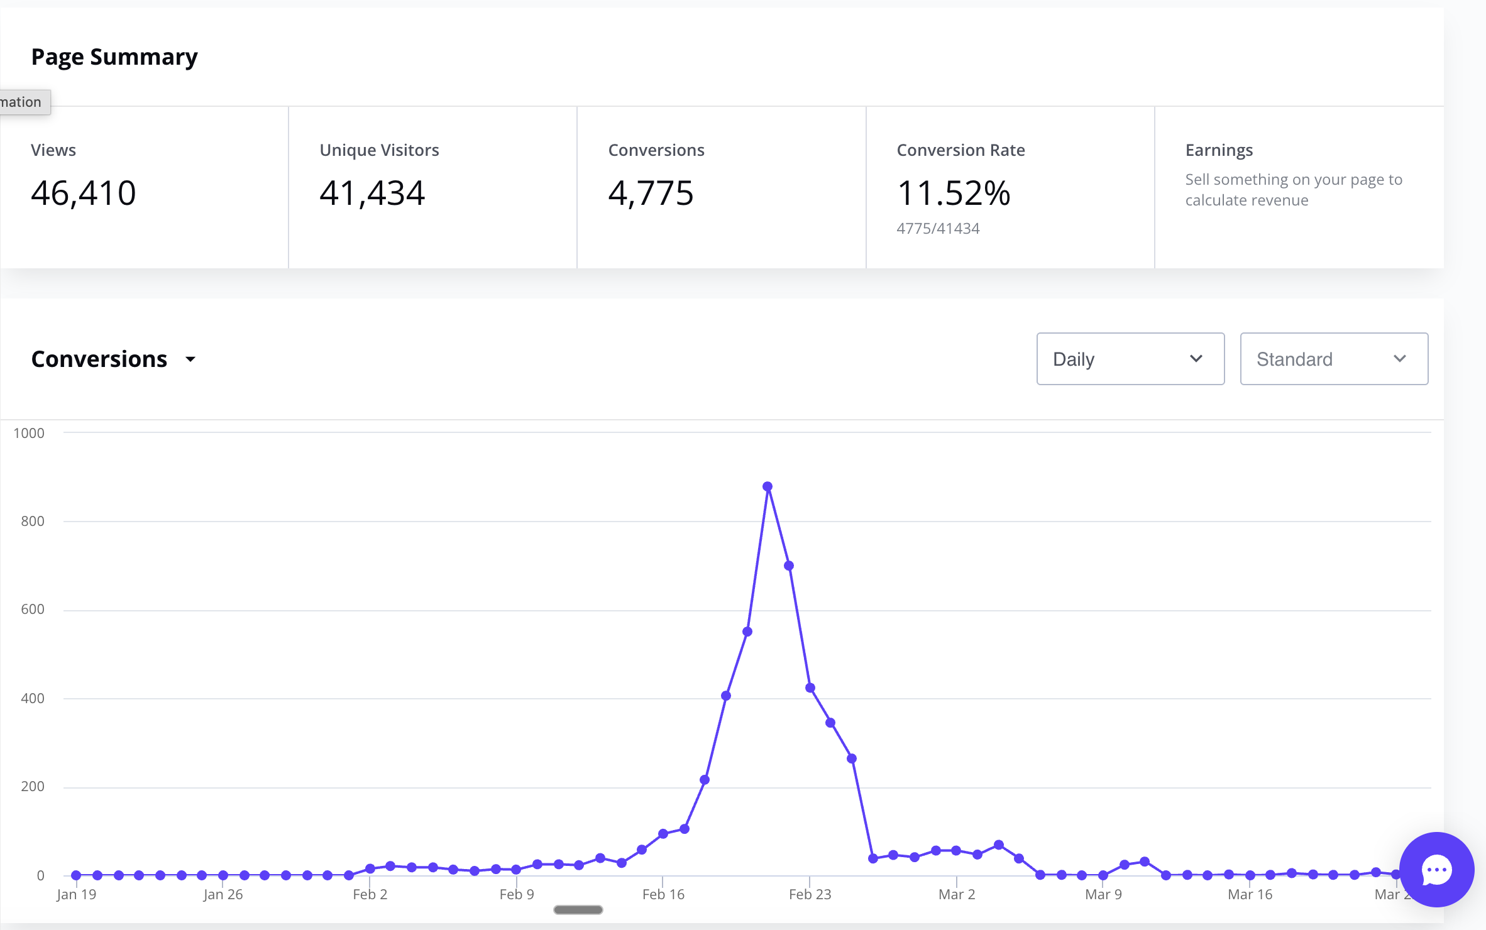Click the horizontal scrollbar below the chart

point(578,909)
